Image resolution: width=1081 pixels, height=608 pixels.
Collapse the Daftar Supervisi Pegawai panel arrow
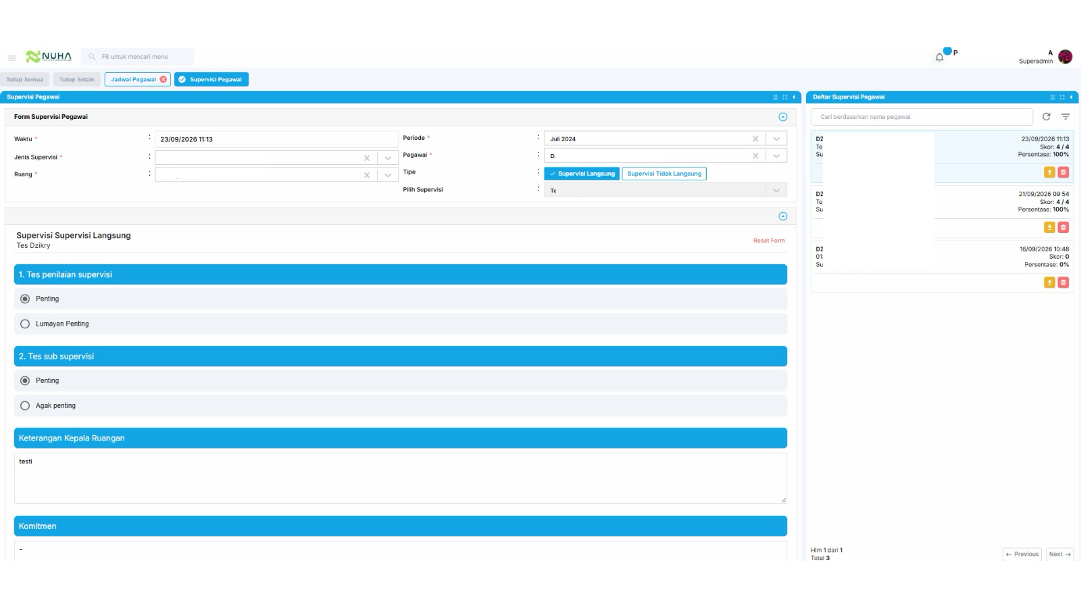coord(1071,97)
